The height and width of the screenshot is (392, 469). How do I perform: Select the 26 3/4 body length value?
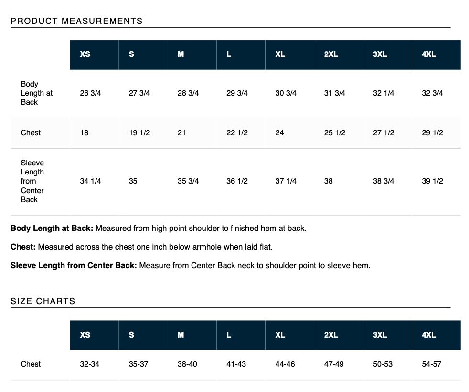coord(91,93)
